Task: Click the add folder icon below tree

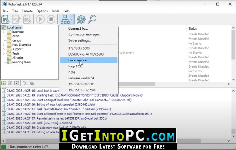Action: coord(4,83)
